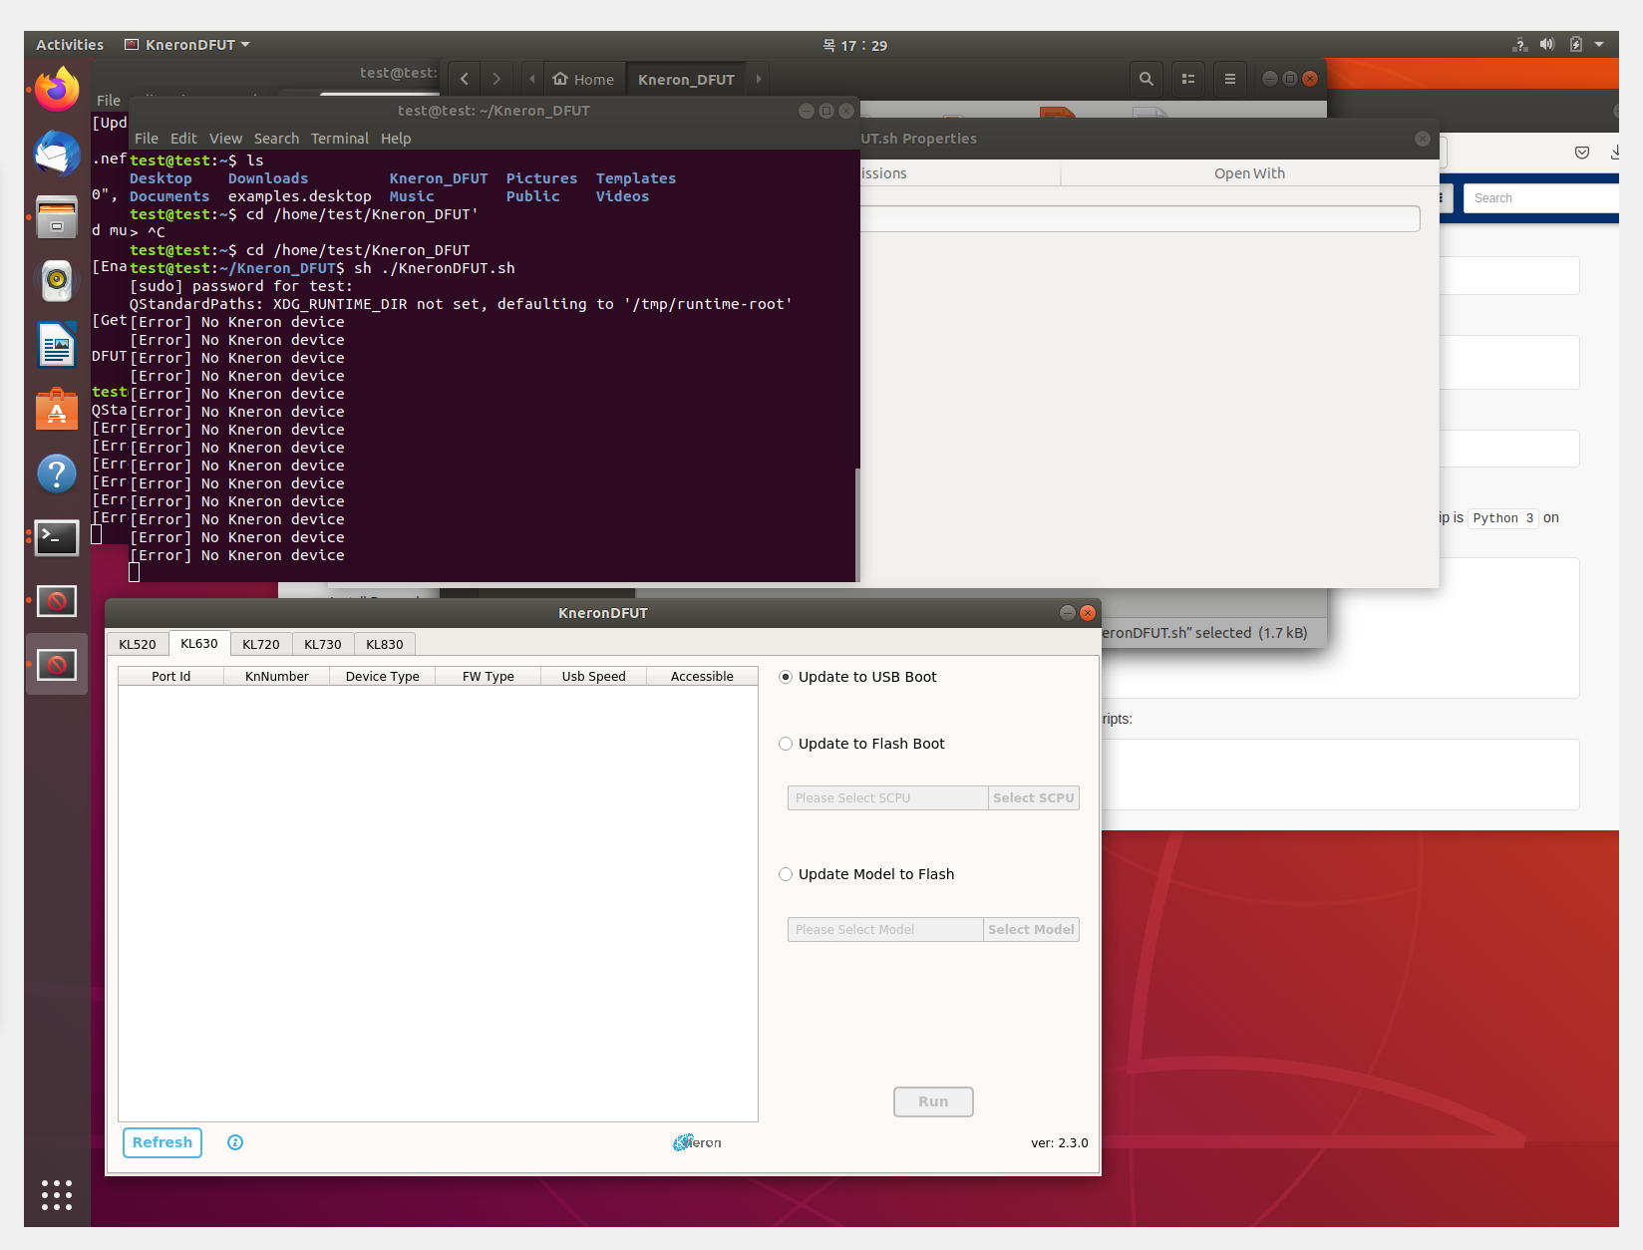Open search in Files window

1147,79
